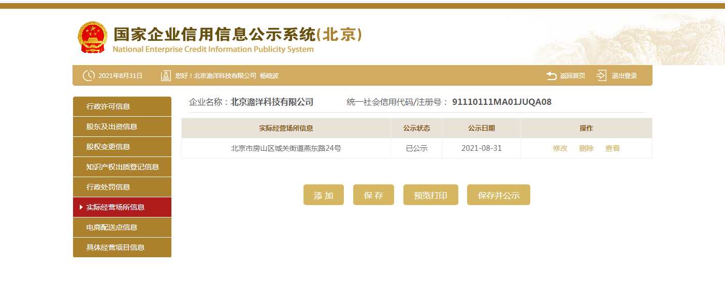
Task: Go to 知识产权出质登记信息 section
Action: (x=122, y=167)
